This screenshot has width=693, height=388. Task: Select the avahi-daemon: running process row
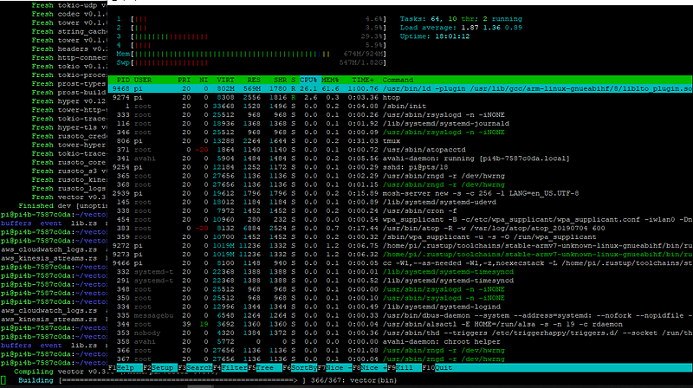[x=400, y=158]
